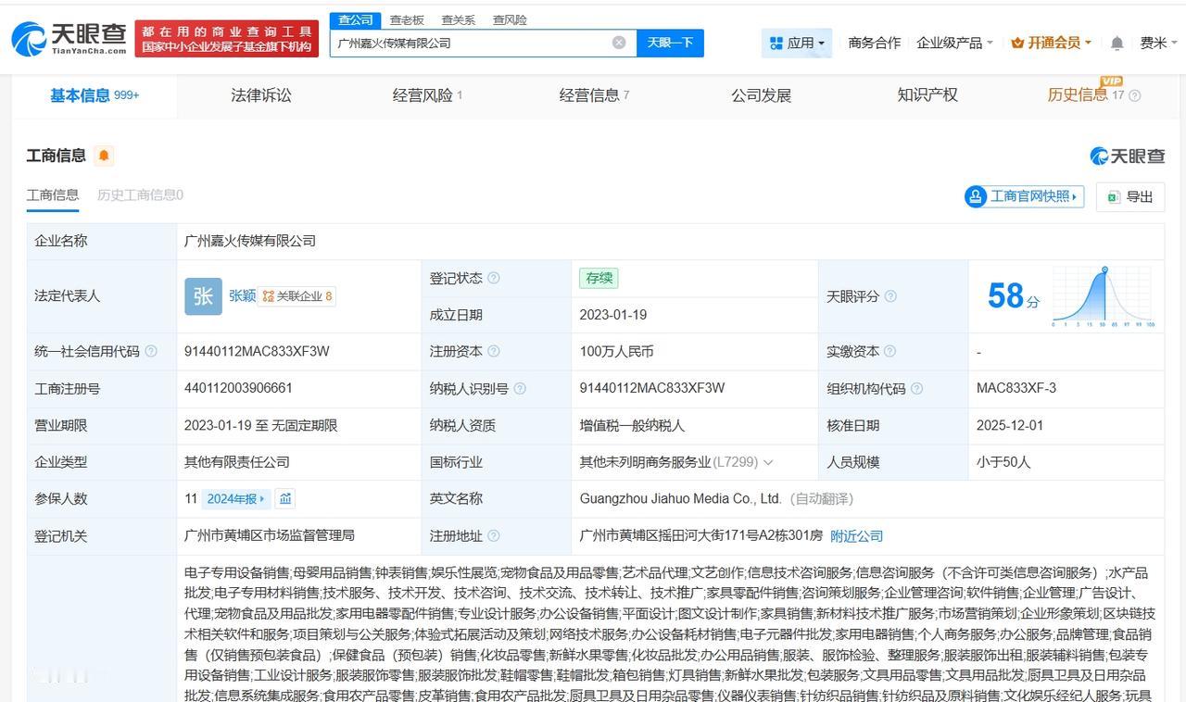Click the staff size value 小于50人
The image size is (1186, 702).
click(1003, 462)
